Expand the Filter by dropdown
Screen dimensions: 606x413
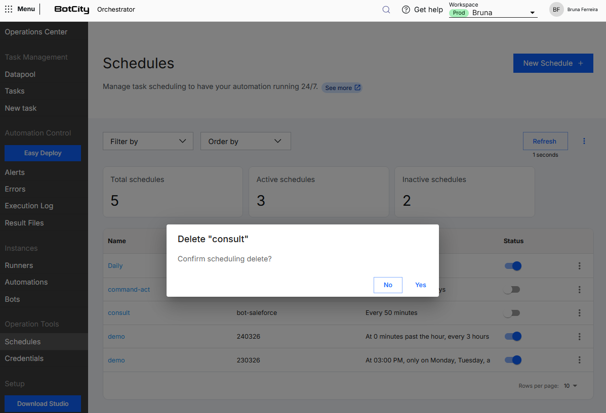click(148, 141)
